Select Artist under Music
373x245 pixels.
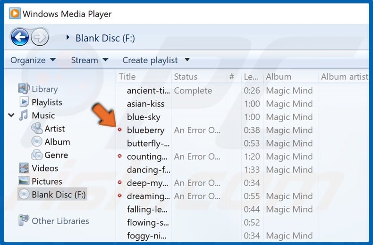[55, 129]
